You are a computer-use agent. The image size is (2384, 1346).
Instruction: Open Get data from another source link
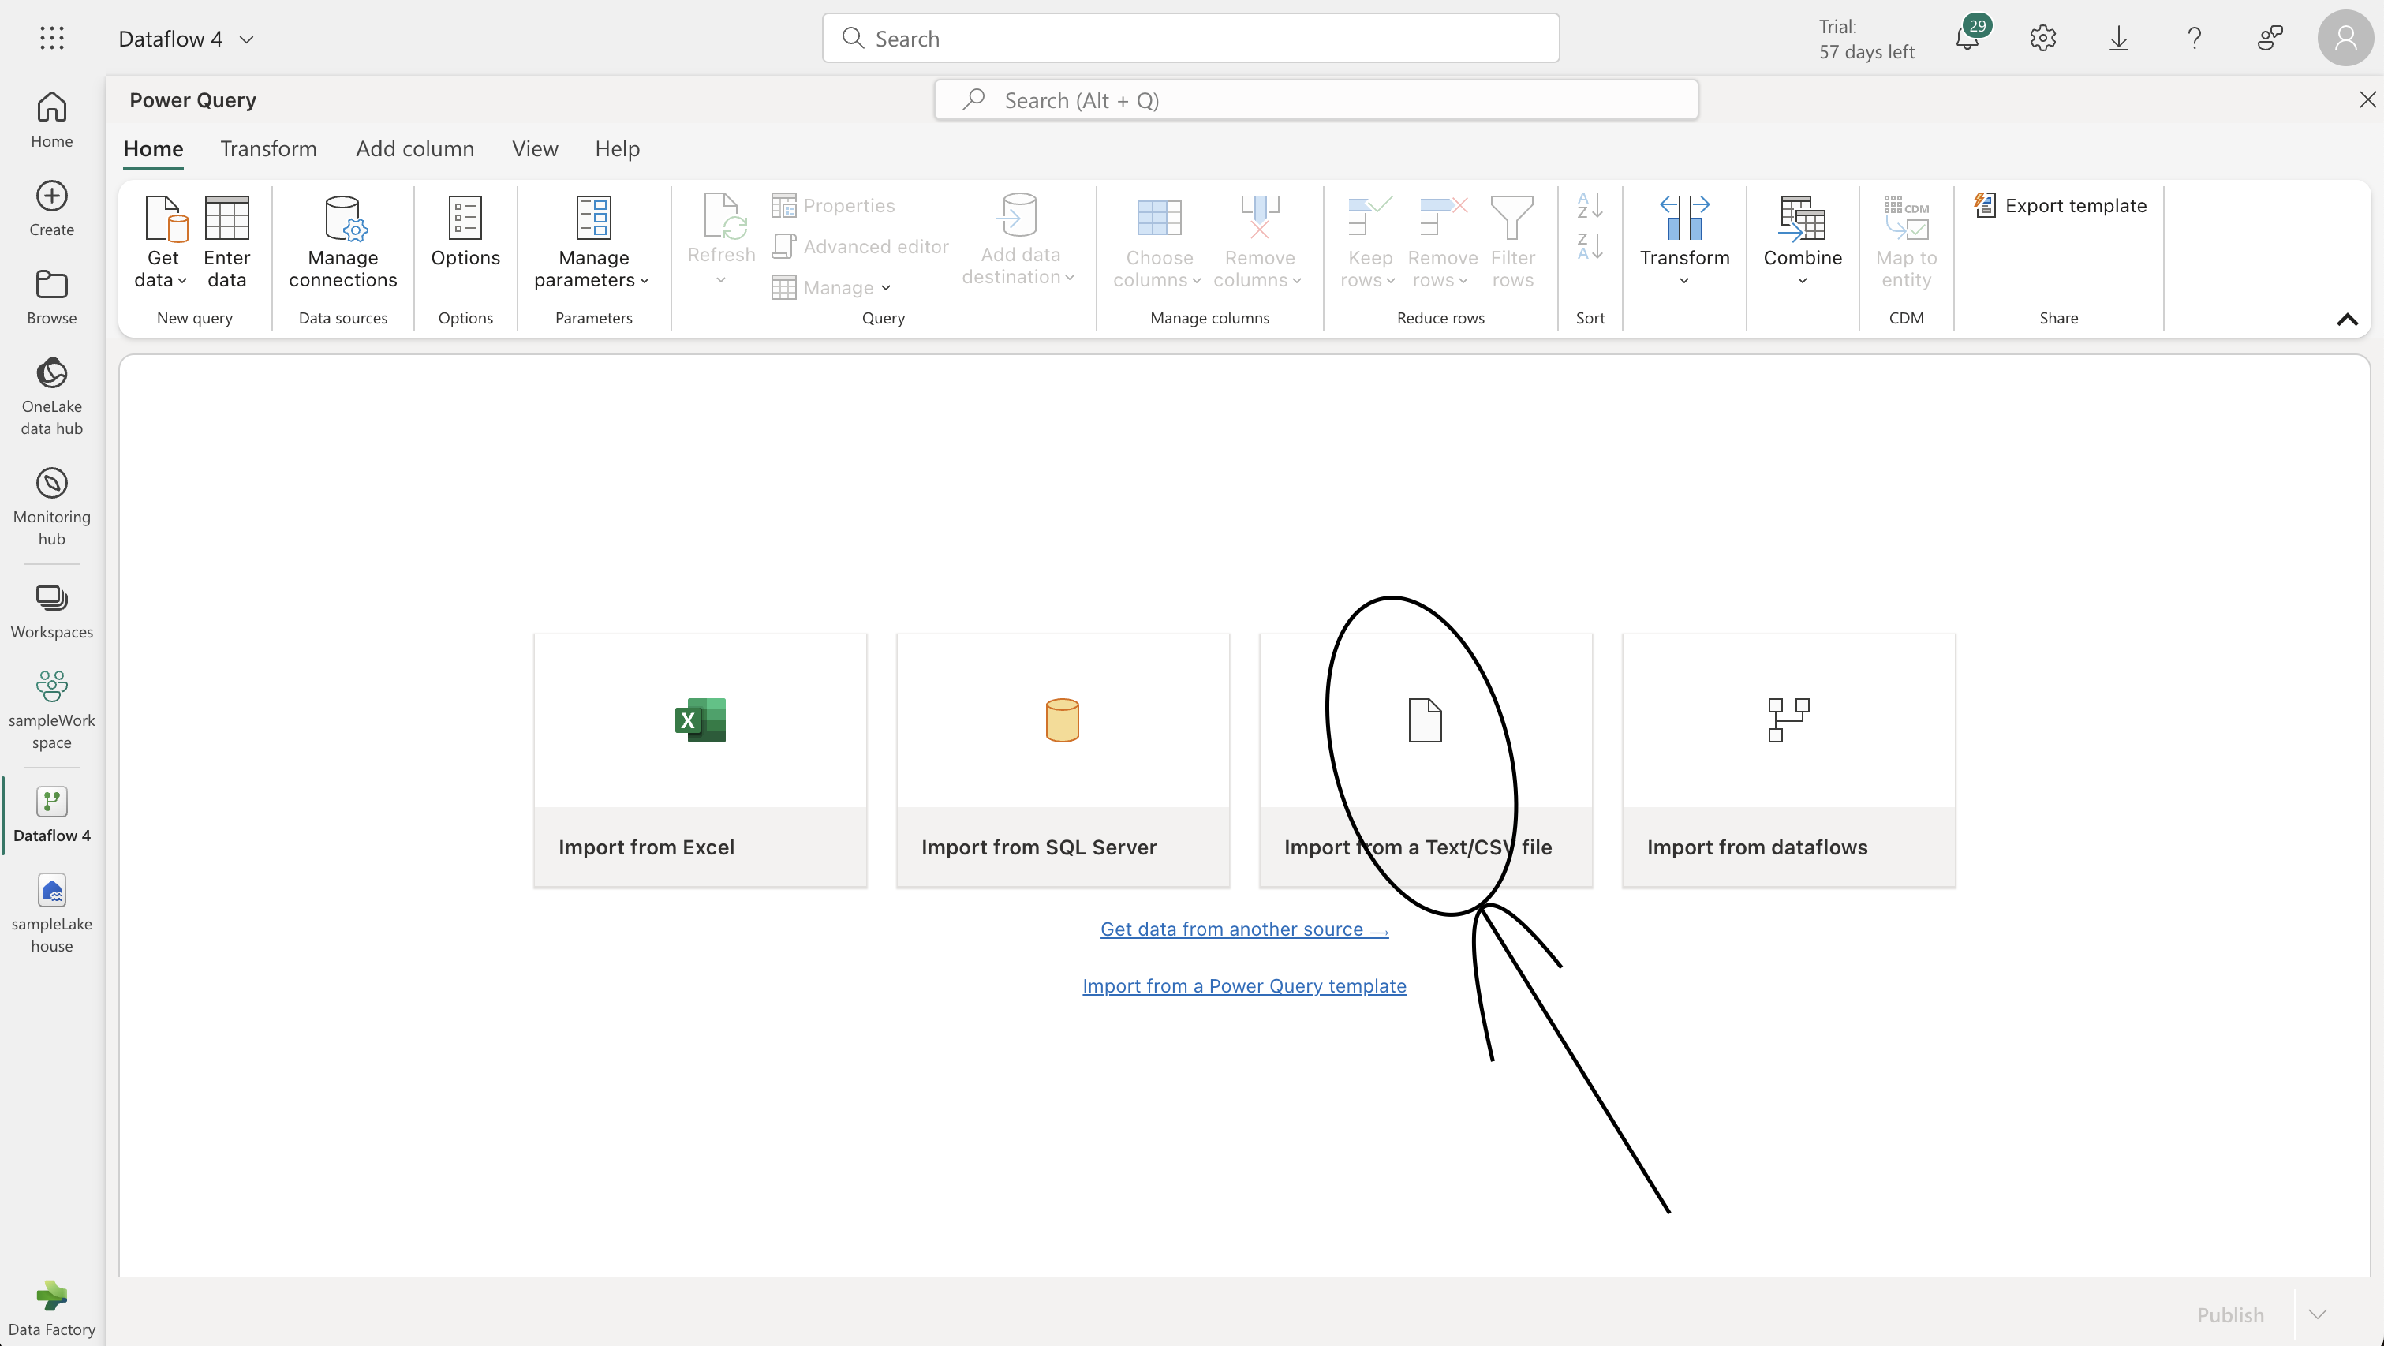click(1244, 929)
